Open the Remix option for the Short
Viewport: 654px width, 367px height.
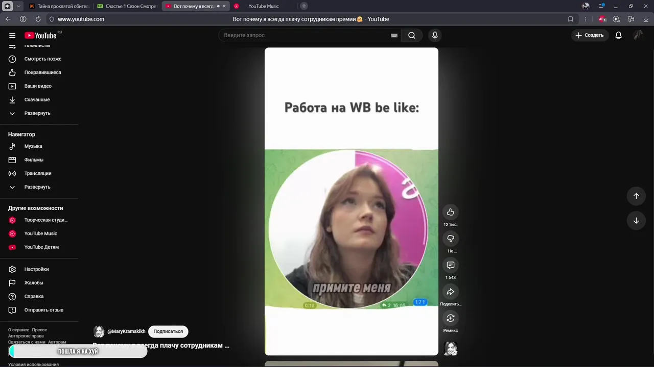pos(450,318)
